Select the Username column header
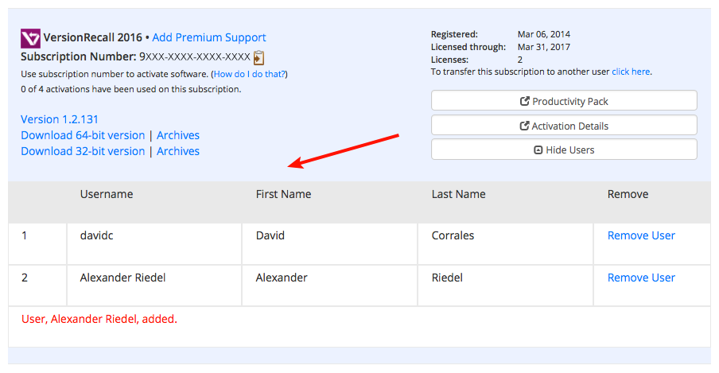This screenshot has height=373, width=719. pos(107,194)
